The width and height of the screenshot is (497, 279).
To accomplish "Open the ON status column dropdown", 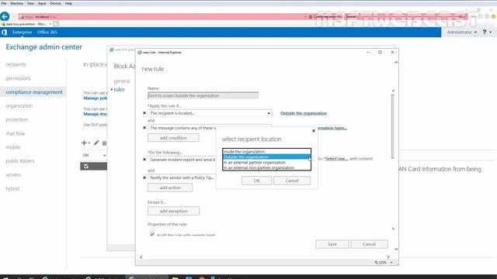I will pos(104,155).
